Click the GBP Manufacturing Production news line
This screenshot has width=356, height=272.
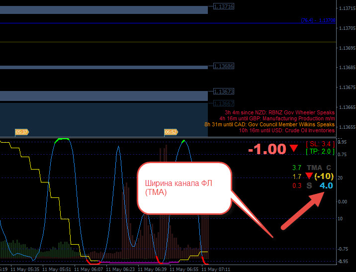point(277,118)
